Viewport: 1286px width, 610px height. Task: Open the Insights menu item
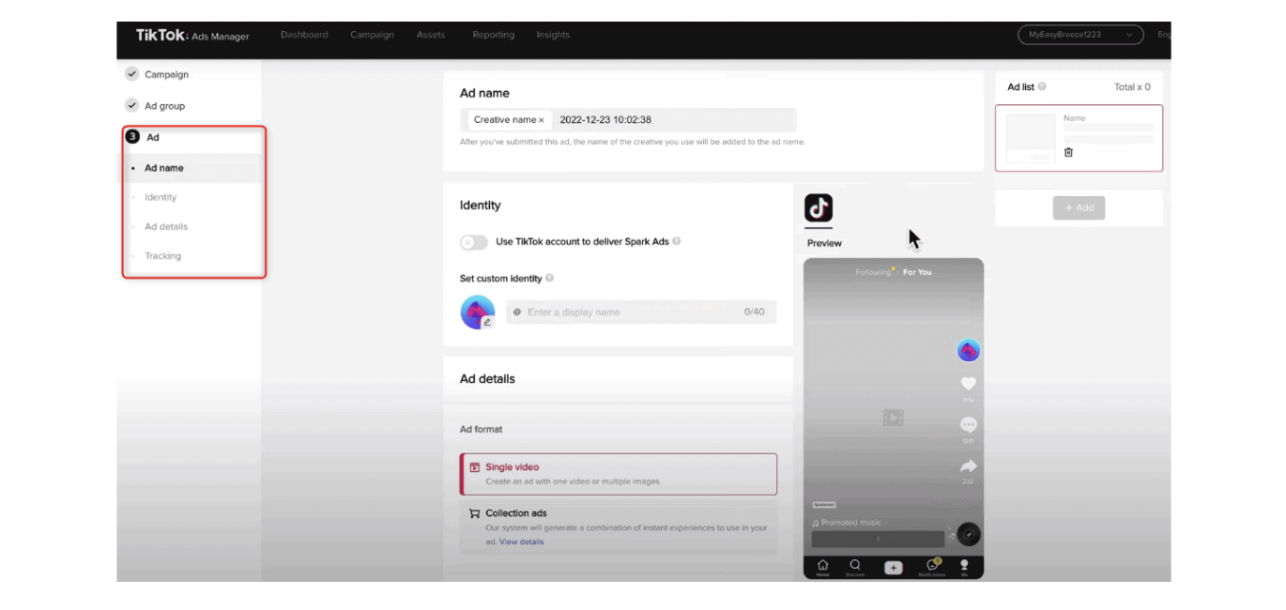553,35
